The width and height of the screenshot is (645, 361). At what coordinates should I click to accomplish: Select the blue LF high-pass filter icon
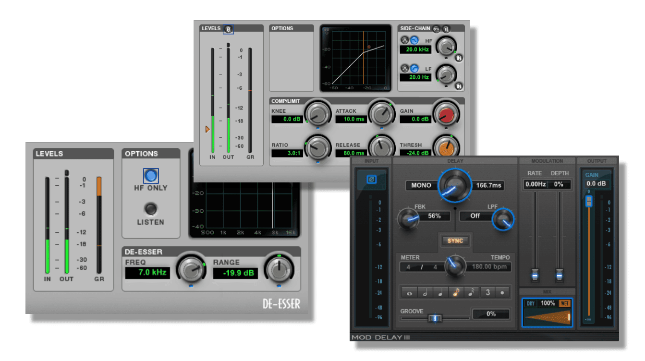[x=414, y=69]
